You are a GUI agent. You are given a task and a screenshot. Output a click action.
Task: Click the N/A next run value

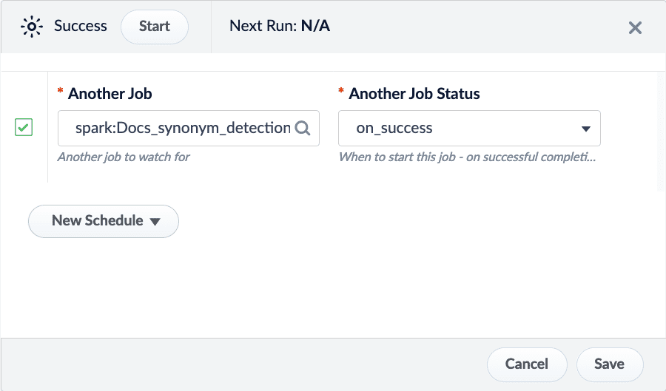315,27
